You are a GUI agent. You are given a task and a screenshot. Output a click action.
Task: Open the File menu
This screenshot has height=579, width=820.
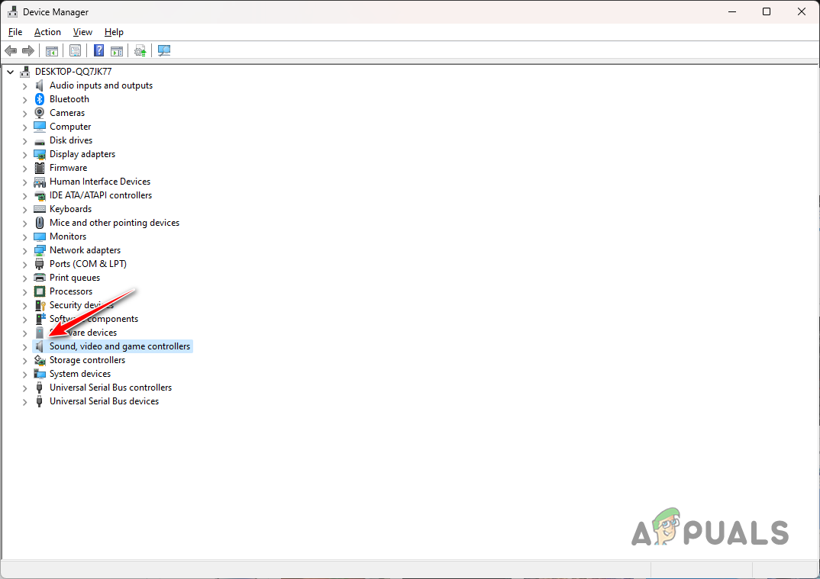pos(15,32)
